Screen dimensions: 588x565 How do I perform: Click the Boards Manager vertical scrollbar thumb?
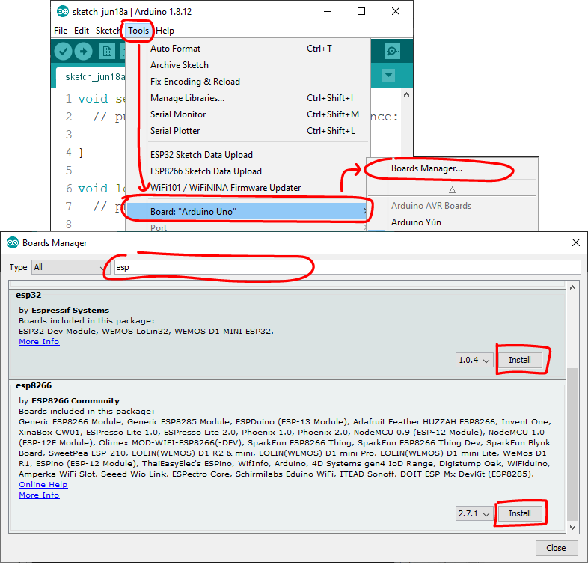(x=572, y=445)
